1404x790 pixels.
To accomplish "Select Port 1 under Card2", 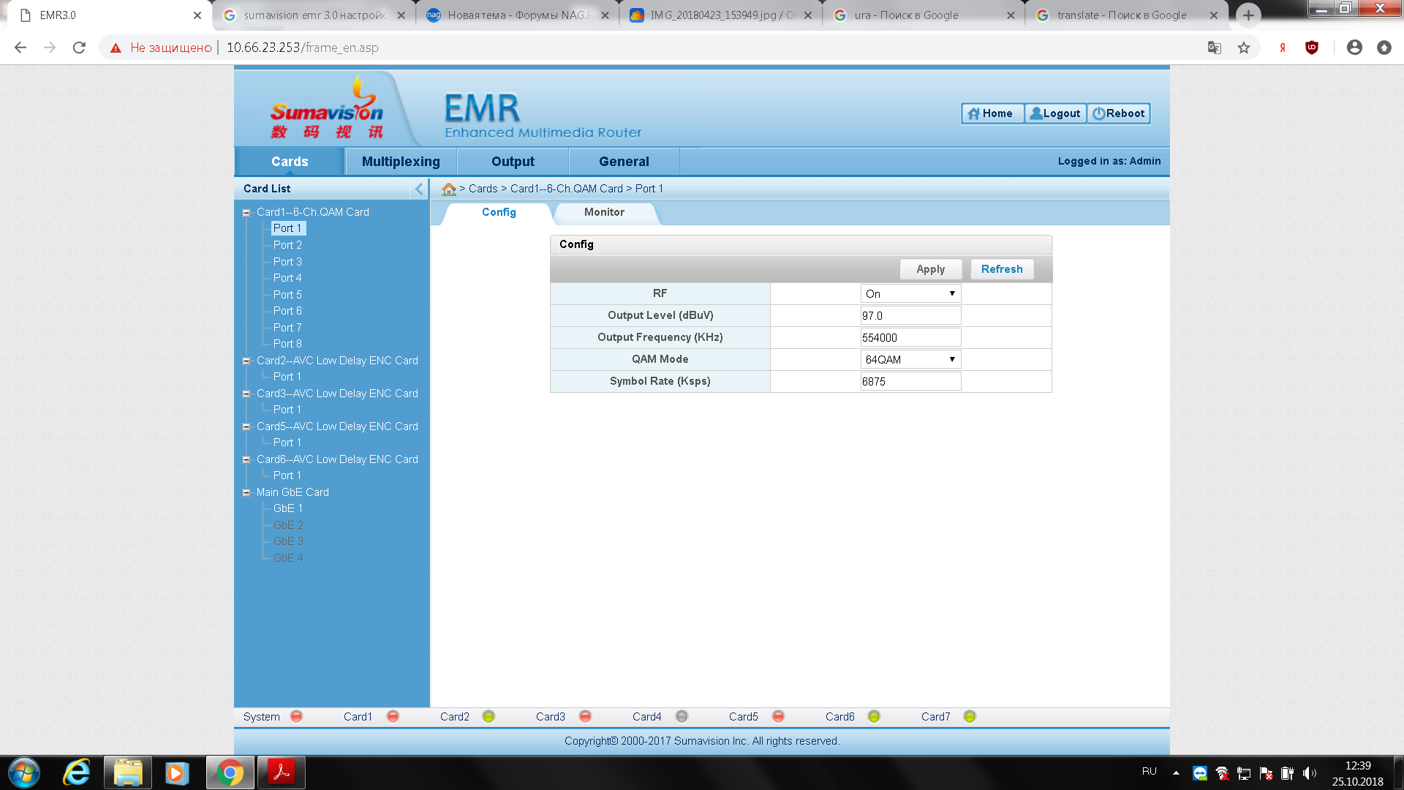I will coord(287,377).
